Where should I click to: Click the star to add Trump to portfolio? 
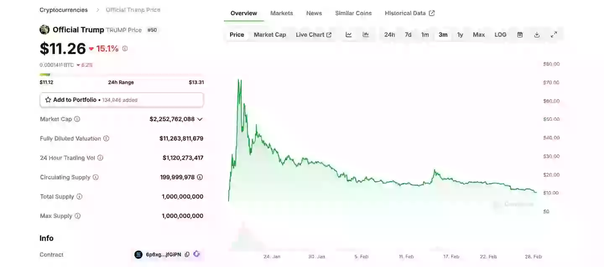[47, 100]
